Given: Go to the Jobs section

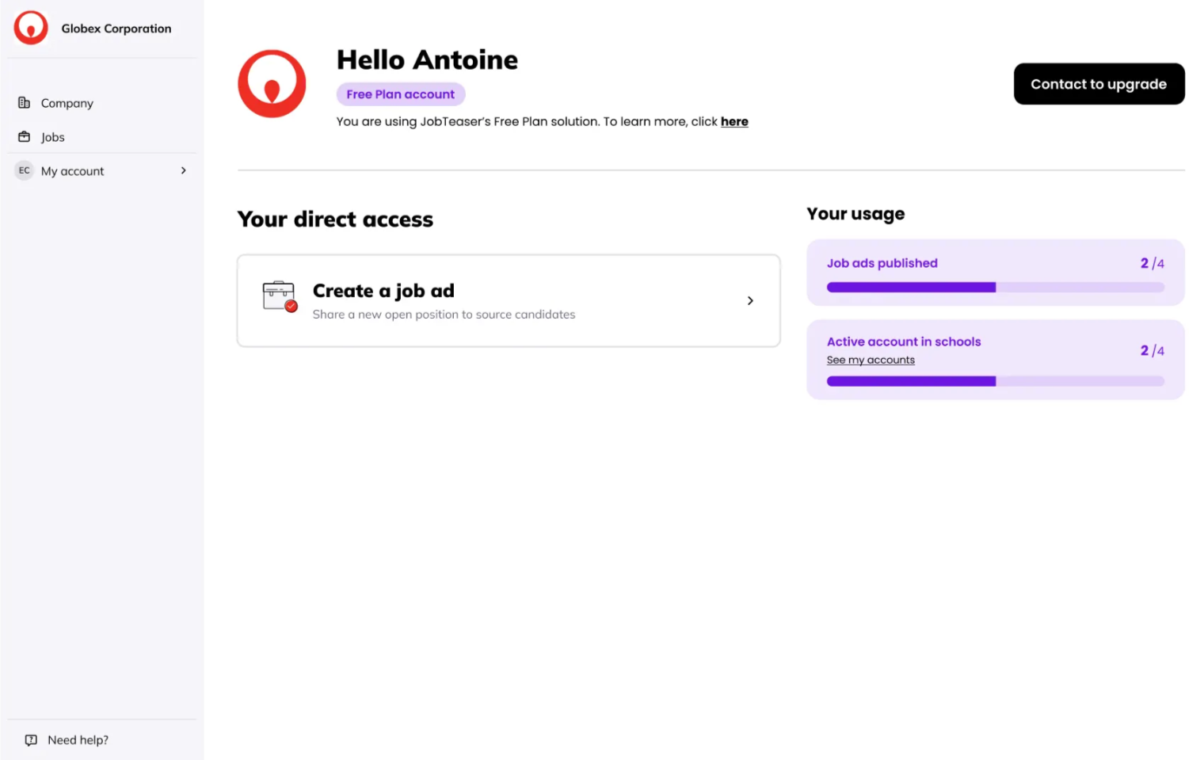Looking at the screenshot, I should [x=53, y=137].
